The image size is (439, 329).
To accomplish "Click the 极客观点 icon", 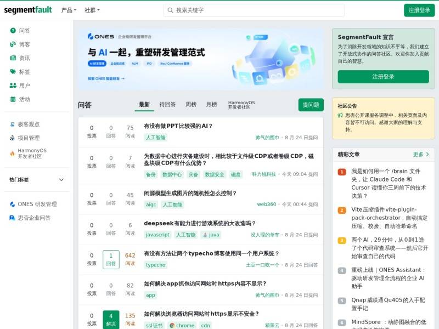I will tap(12, 124).
